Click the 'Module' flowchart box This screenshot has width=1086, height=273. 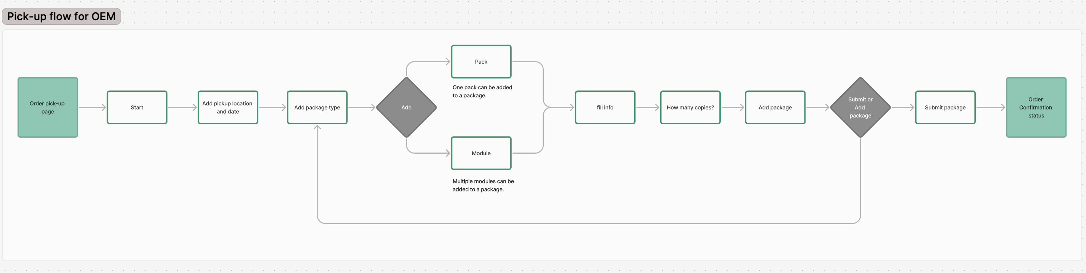click(x=481, y=153)
